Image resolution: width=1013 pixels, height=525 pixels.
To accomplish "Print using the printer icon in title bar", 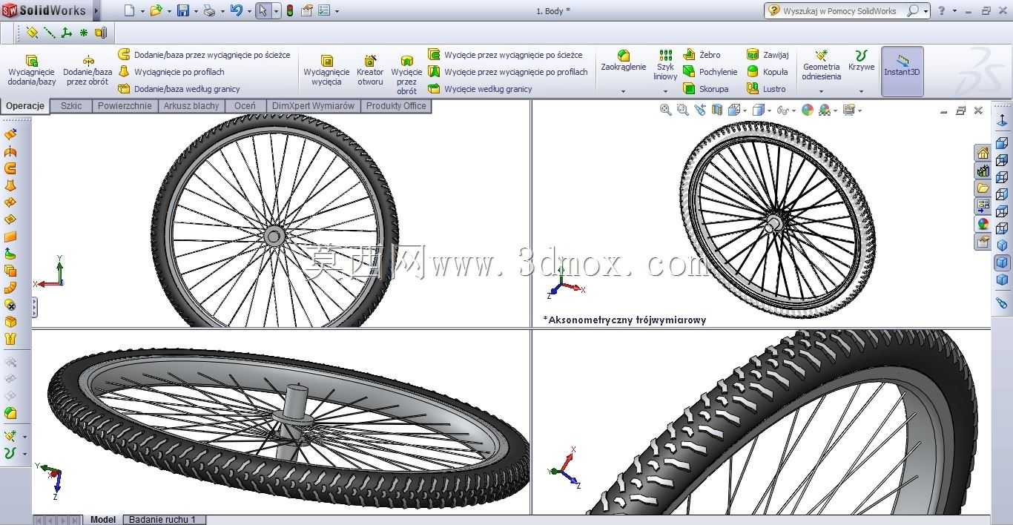I will click(209, 10).
